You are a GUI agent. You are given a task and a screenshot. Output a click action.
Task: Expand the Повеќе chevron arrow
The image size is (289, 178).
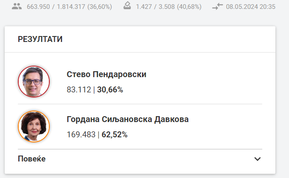(258, 159)
